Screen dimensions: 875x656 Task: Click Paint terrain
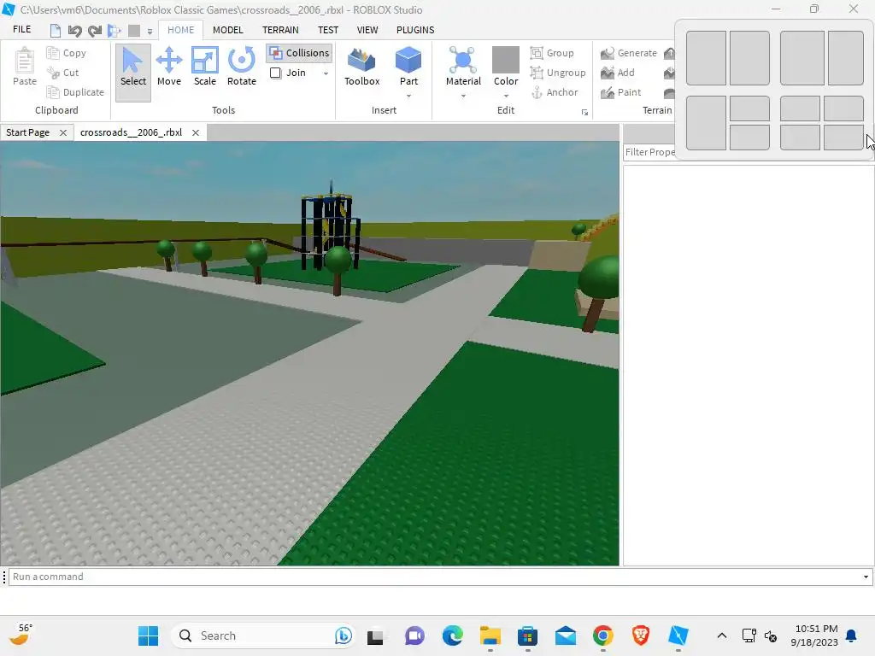click(621, 92)
